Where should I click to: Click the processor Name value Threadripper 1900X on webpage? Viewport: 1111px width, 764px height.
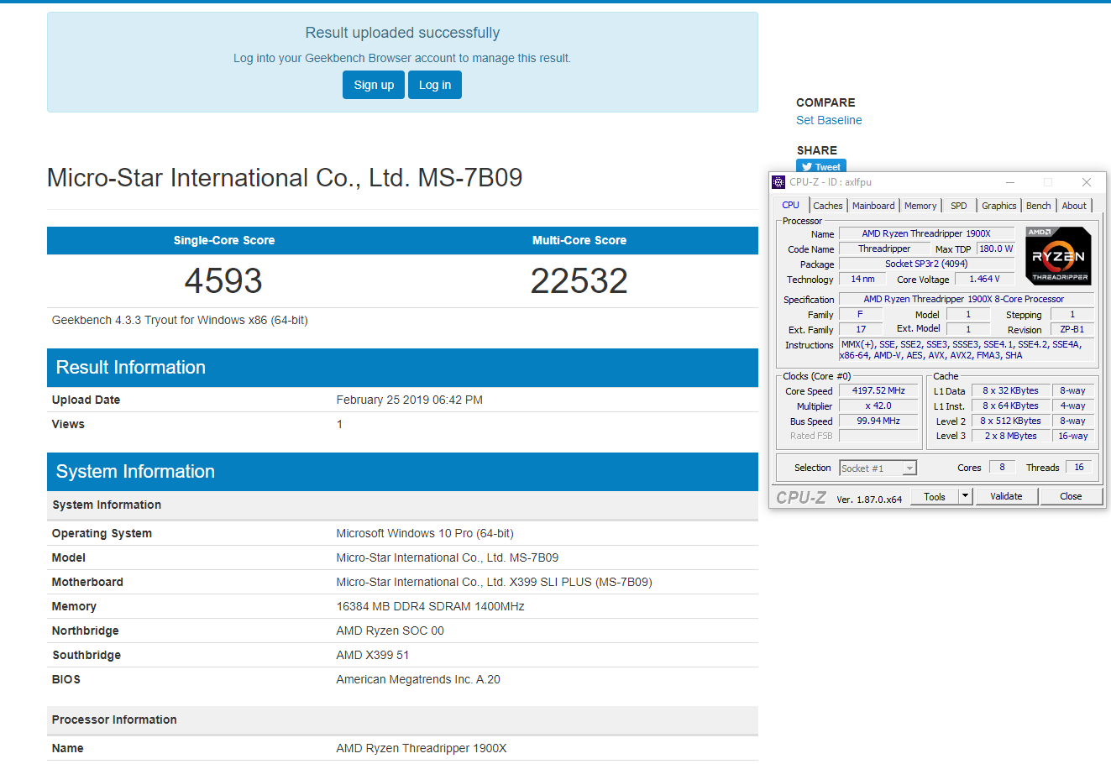pyautogui.click(x=422, y=748)
